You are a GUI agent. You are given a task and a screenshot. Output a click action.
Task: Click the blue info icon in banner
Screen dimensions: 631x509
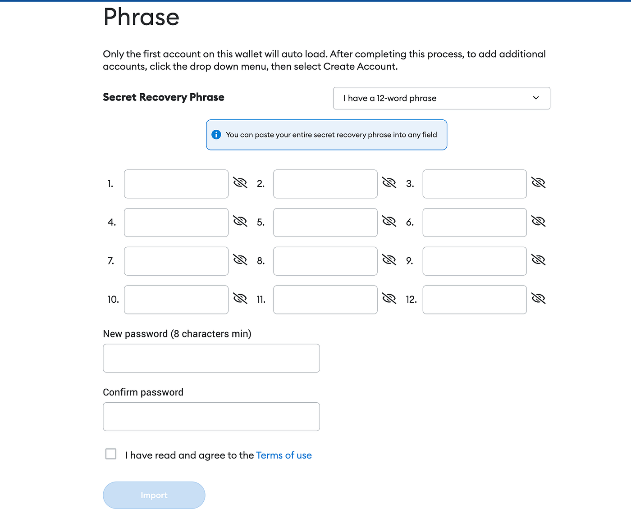pos(216,135)
